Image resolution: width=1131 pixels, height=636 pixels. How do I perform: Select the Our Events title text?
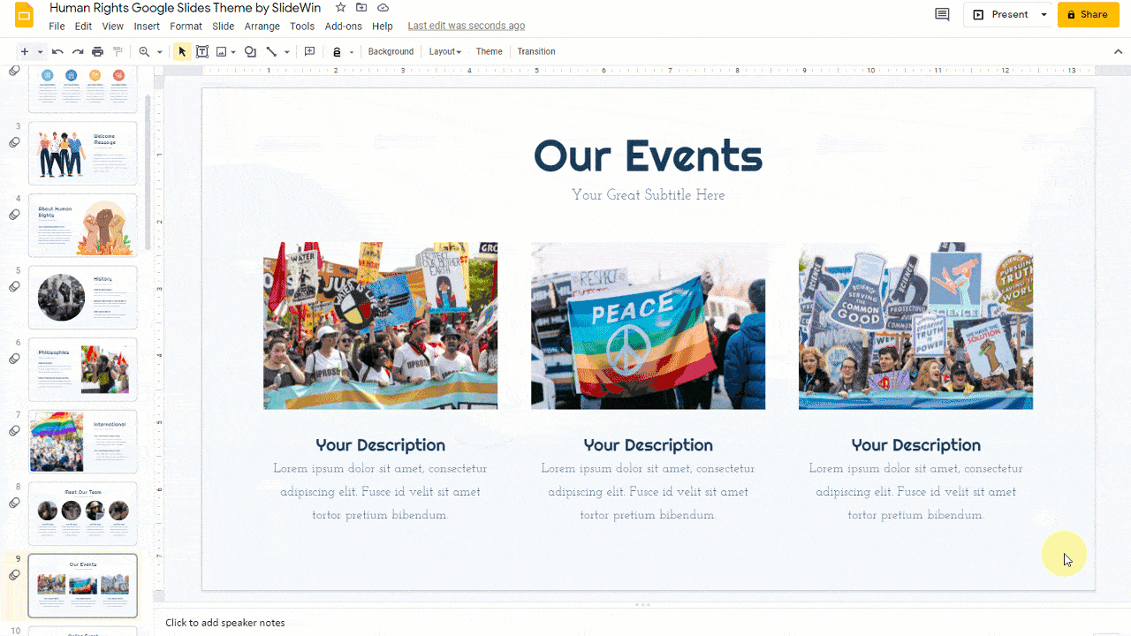click(x=648, y=156)
